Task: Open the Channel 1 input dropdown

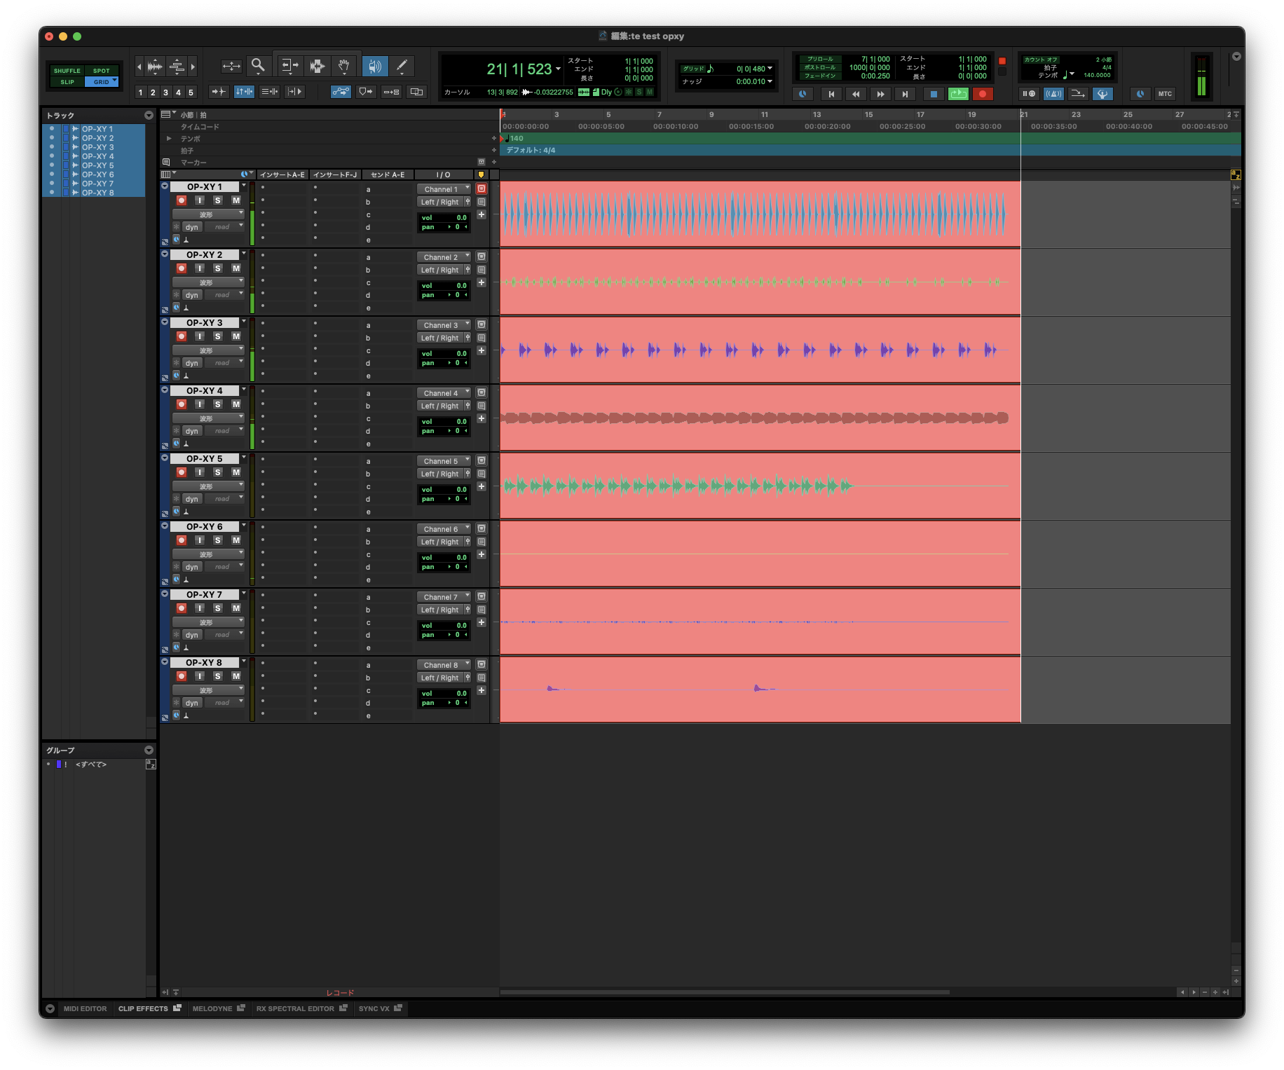Action: click(444, 189)
